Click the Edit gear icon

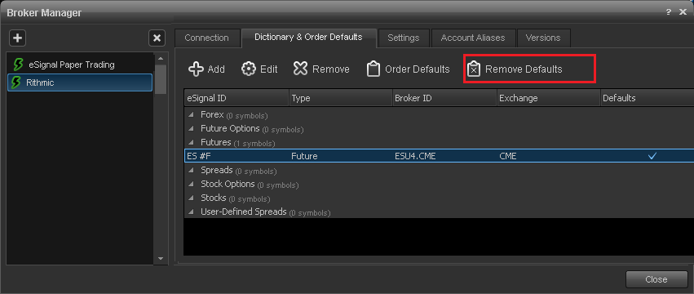(249, 69)
